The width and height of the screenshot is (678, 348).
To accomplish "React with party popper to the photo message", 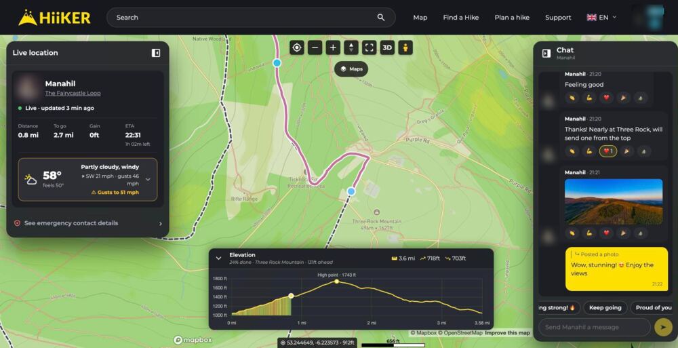I will pyautogui.click(x=623, y=233).
